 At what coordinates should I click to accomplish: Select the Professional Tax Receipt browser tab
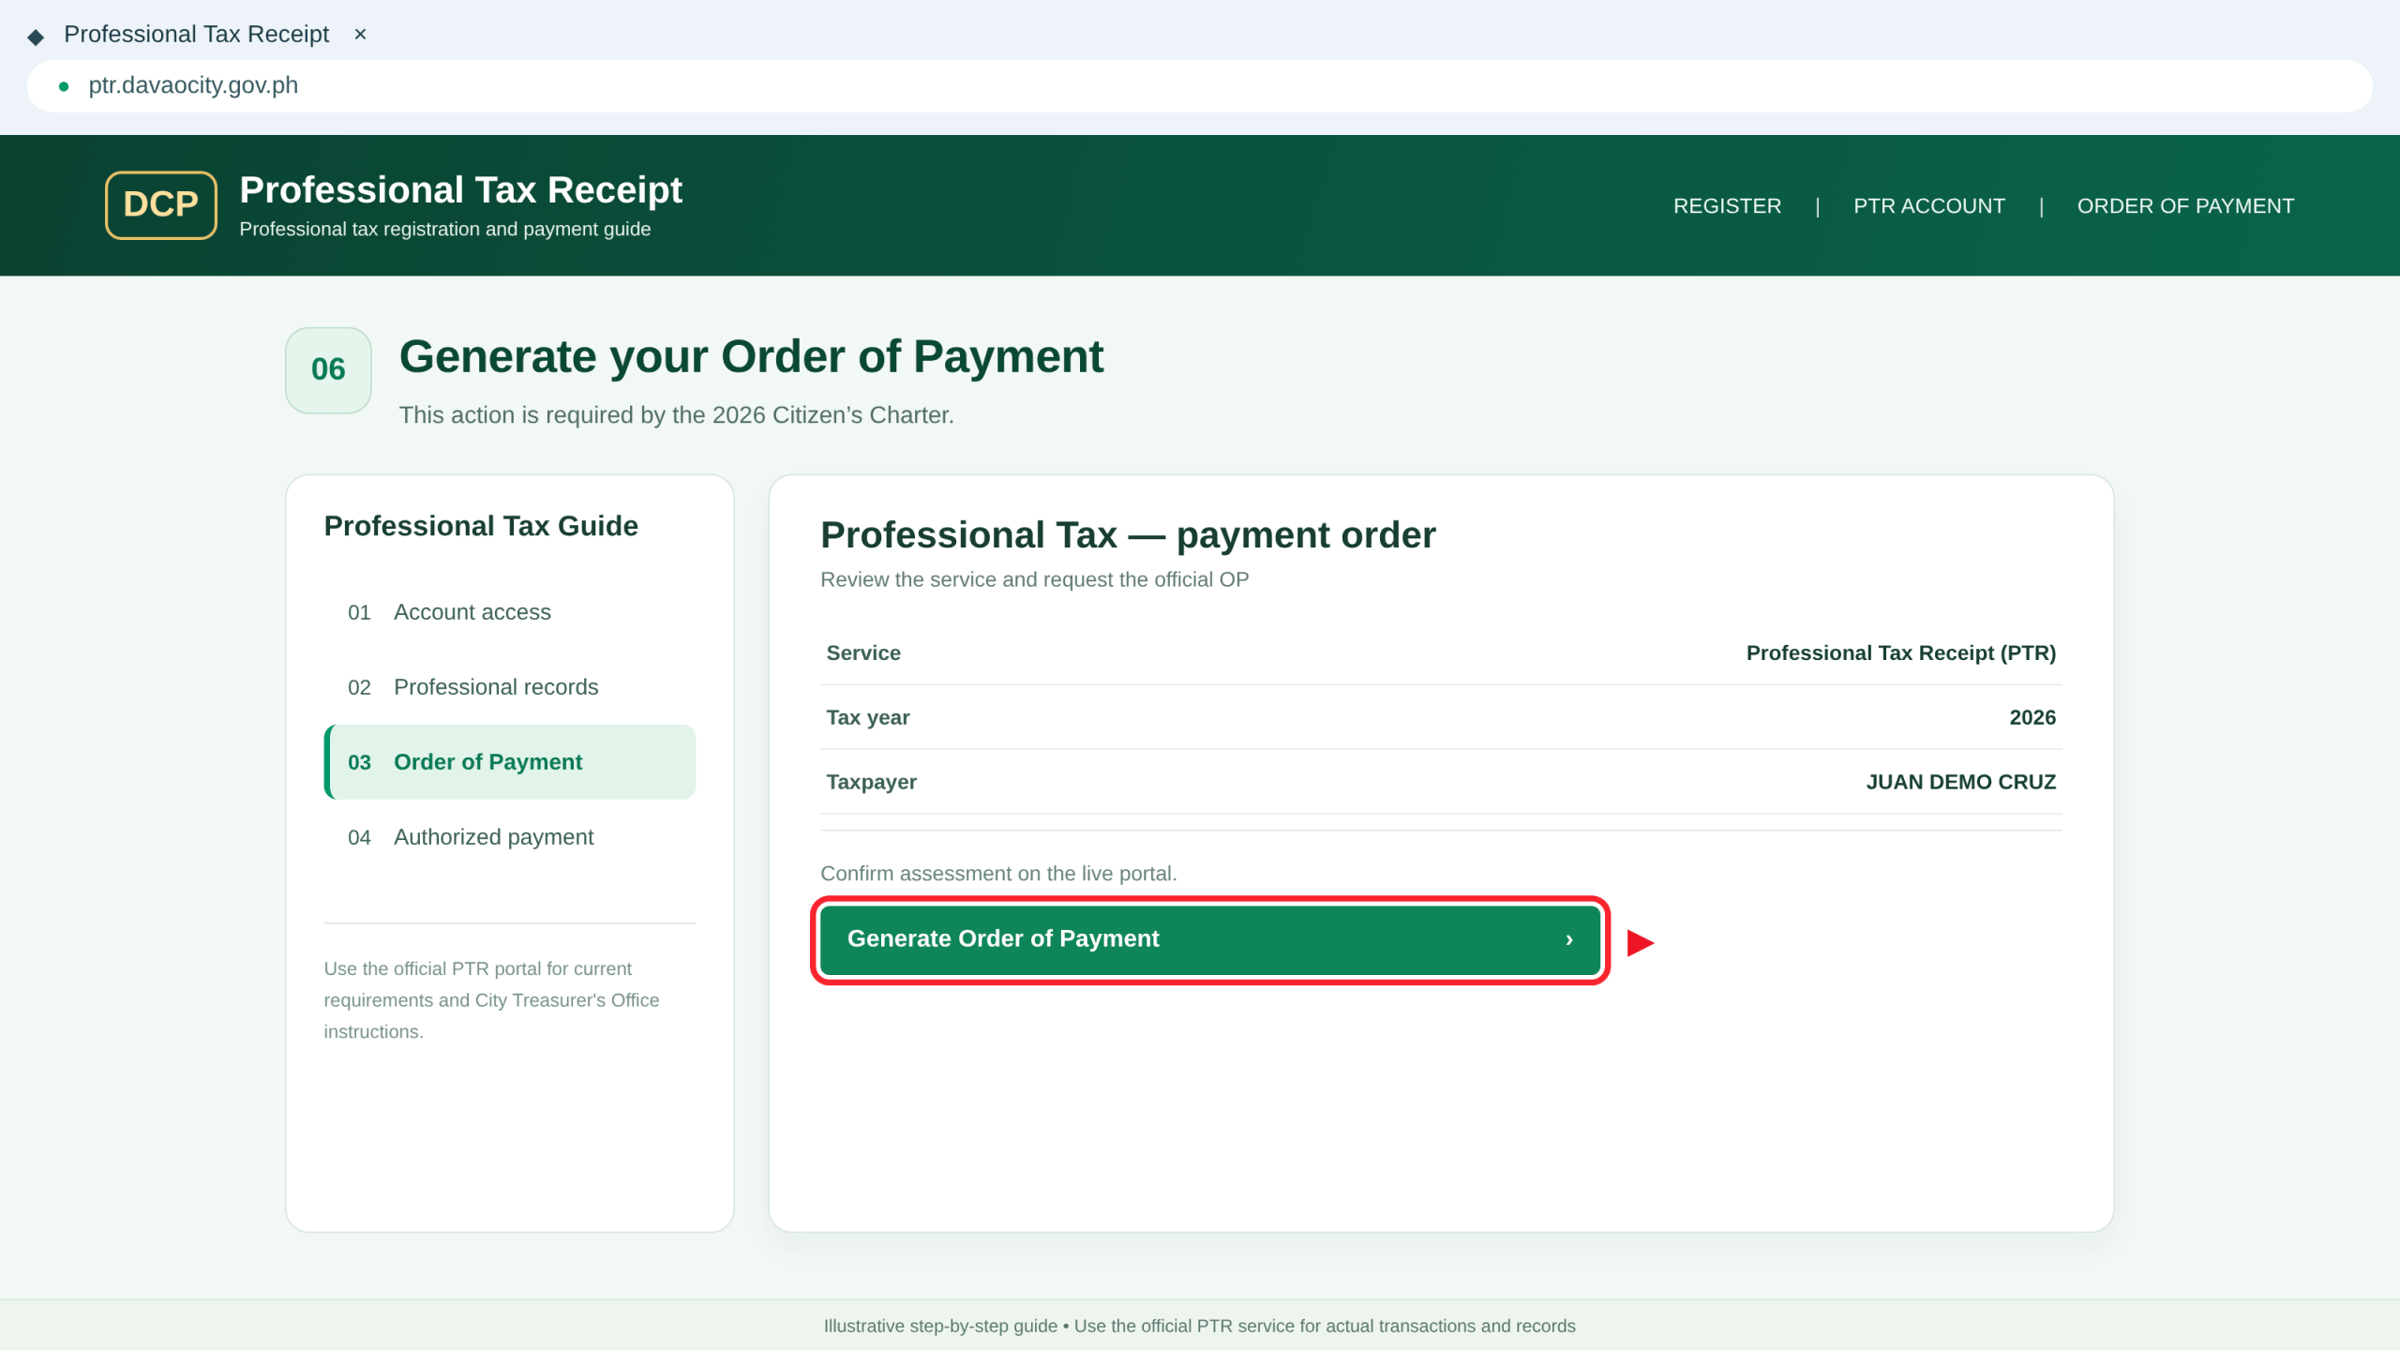[197, 35]
